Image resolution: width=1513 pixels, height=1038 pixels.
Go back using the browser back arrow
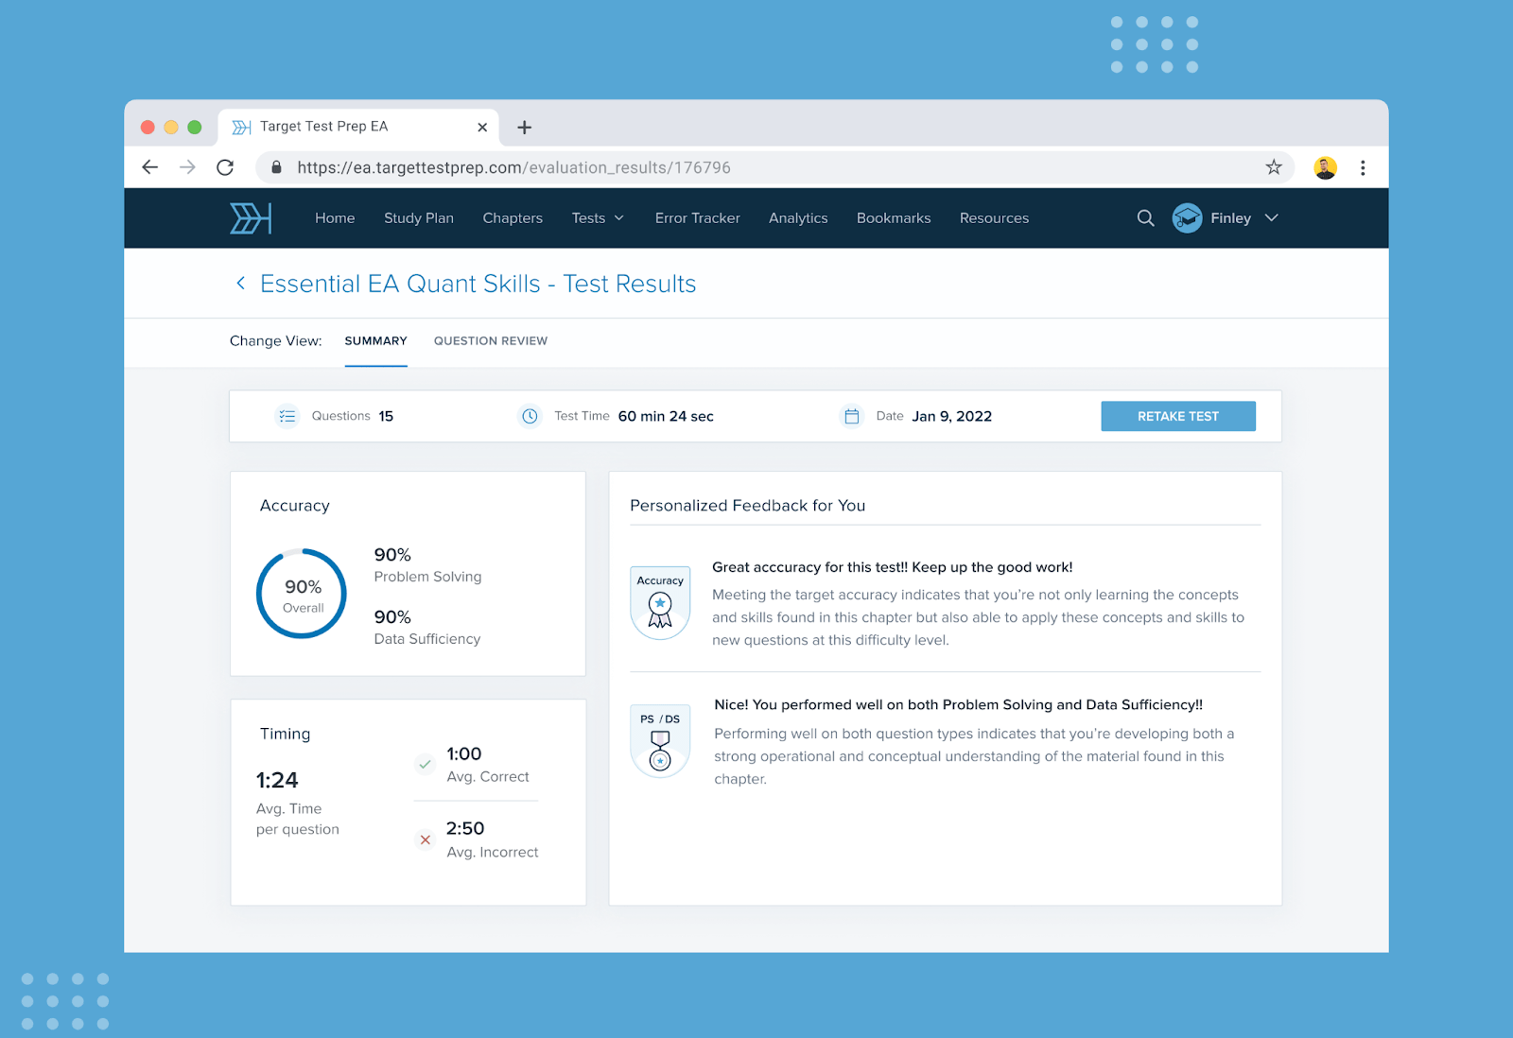150,167
